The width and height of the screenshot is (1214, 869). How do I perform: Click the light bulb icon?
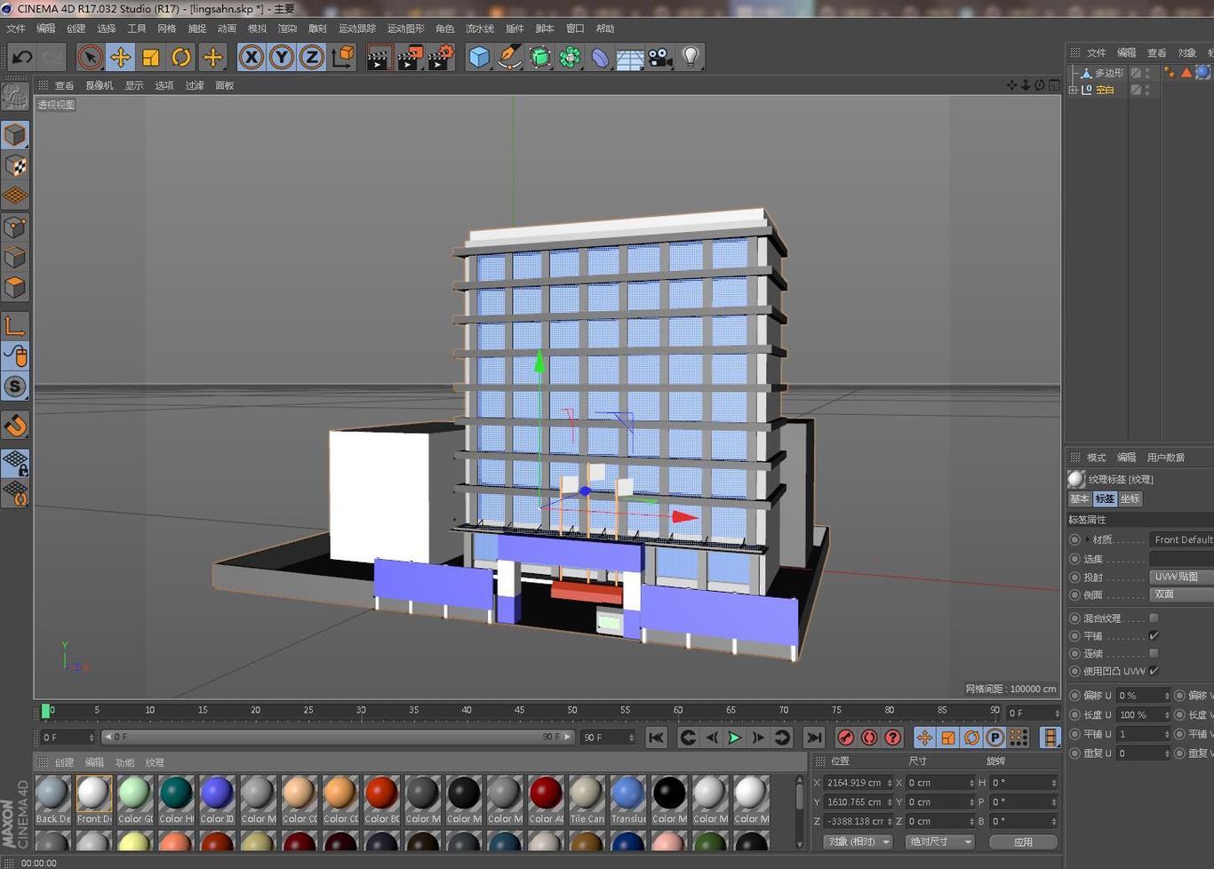click(691, 58)
